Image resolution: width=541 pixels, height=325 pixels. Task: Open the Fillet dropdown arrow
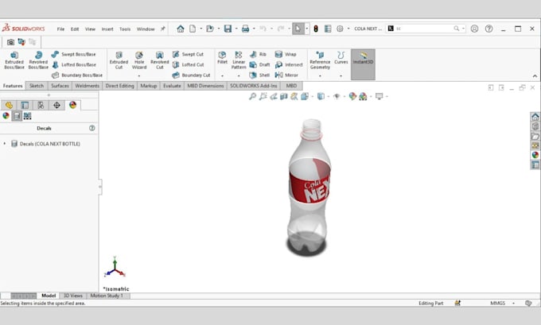222,75
